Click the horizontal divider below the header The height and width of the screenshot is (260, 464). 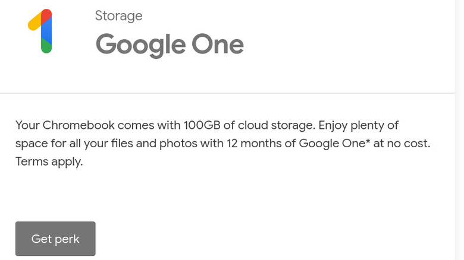pos(226,93)
